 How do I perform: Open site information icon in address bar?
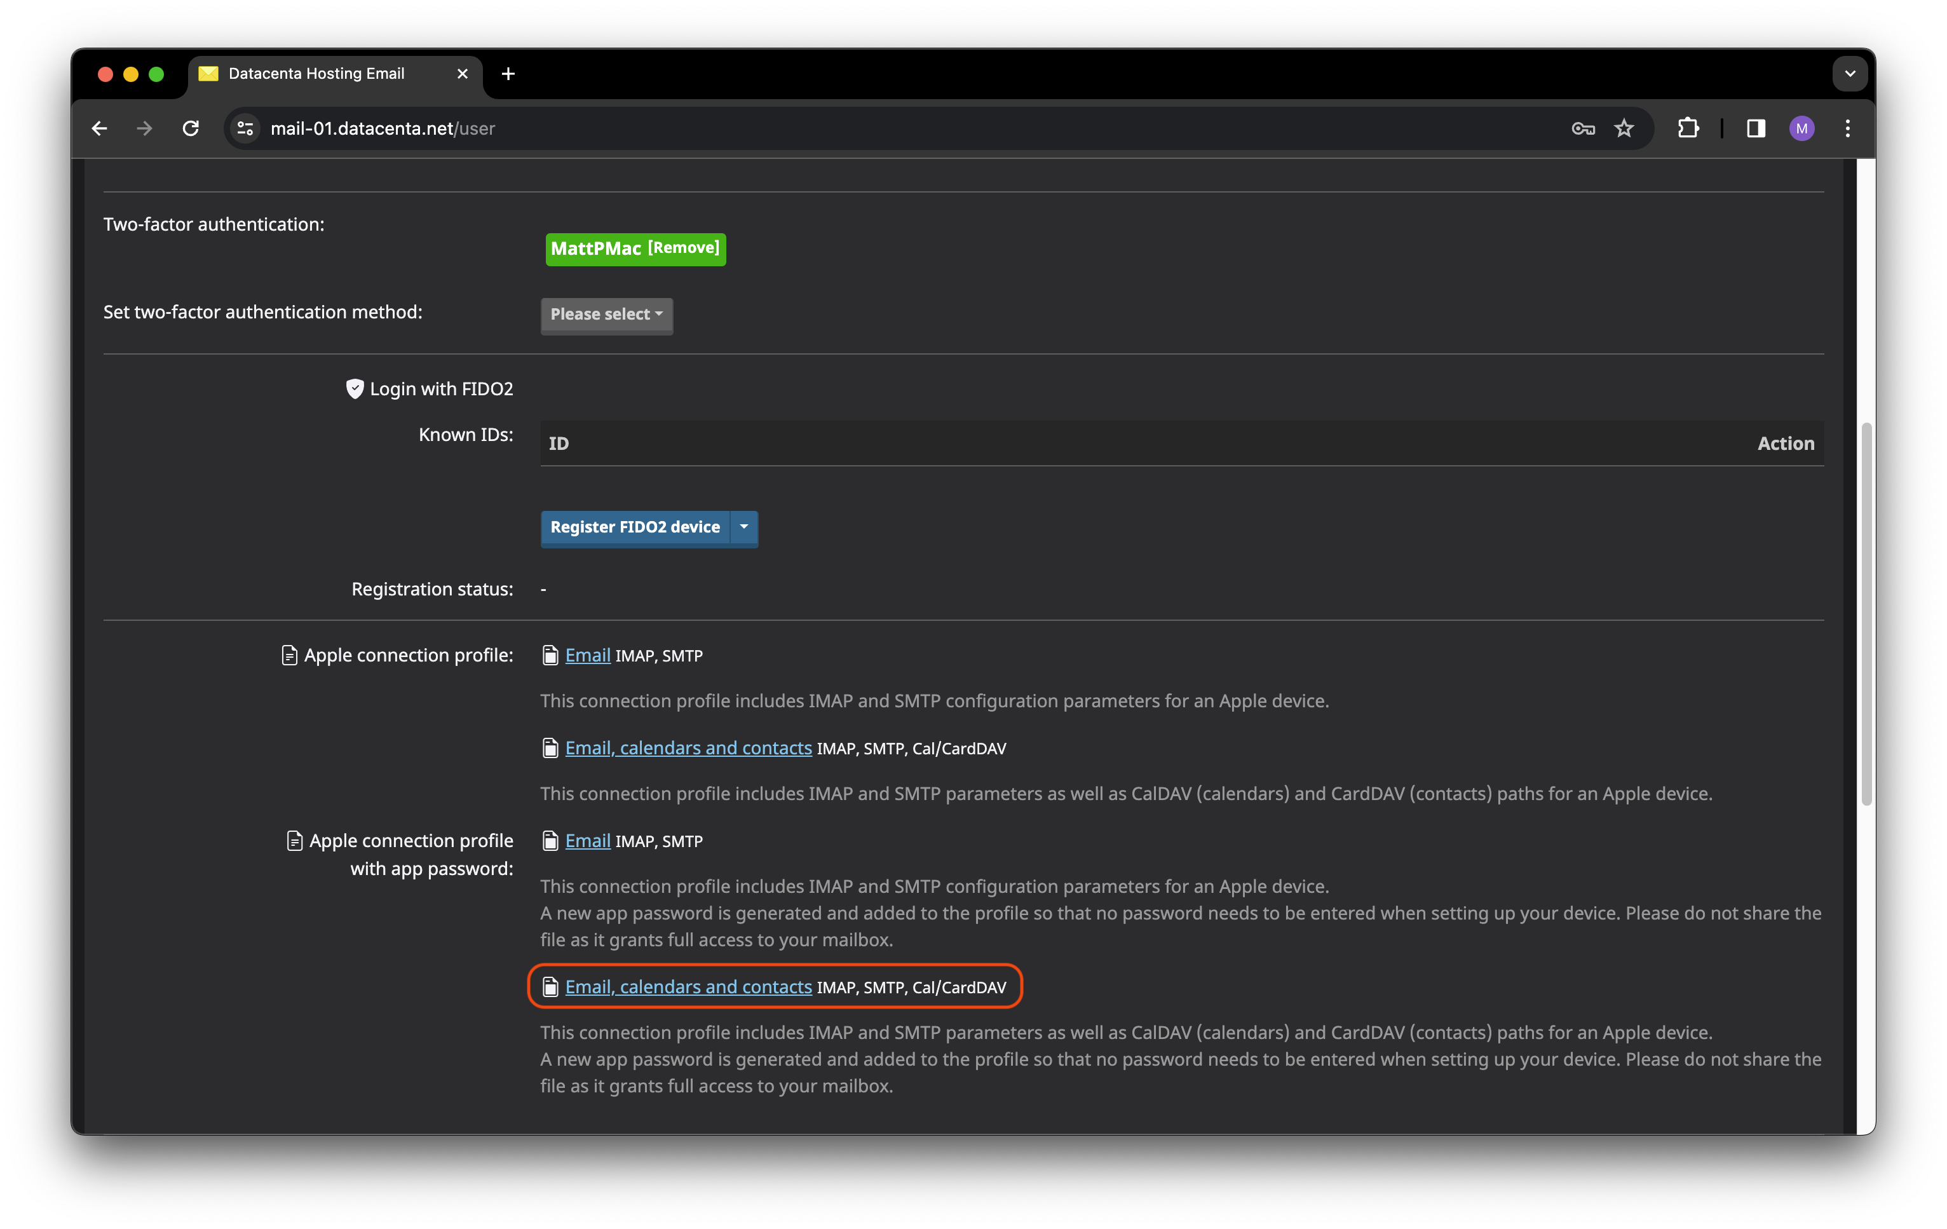click(x=245, y=128)
